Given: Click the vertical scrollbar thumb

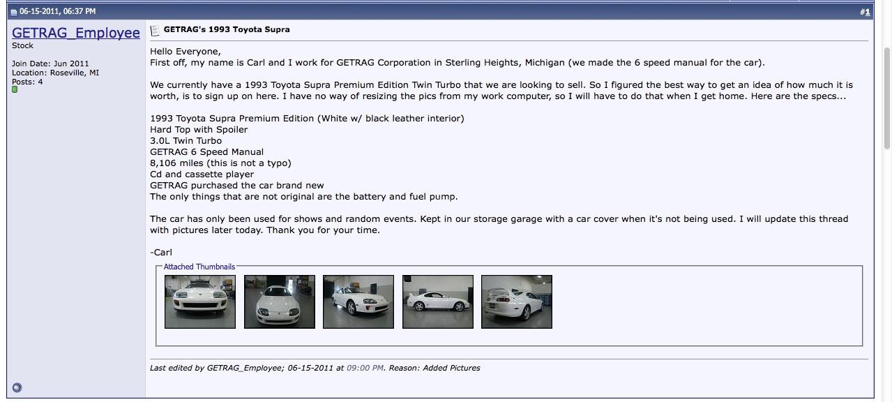Looking at the screenshot, I should coord(886,98).
